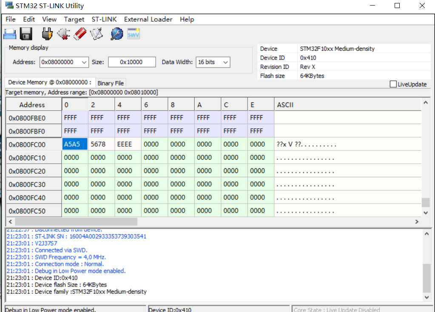
Task: Open the SWV viewer icon
Action: (x=134, y=34)
